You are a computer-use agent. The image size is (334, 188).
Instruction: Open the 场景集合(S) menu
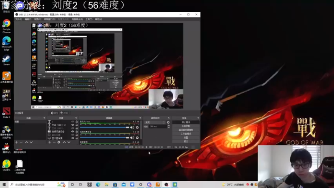[77, 19]
